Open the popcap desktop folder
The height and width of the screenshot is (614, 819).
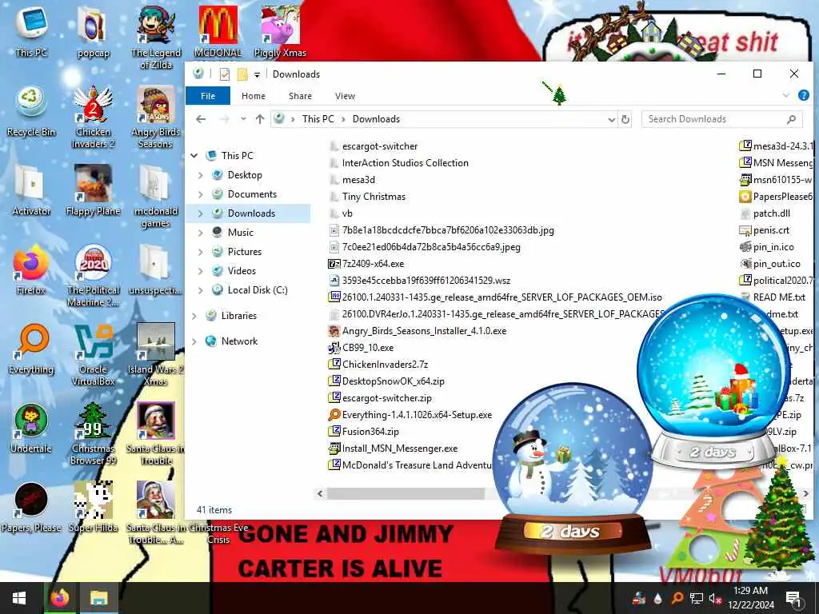coord(93,30)
